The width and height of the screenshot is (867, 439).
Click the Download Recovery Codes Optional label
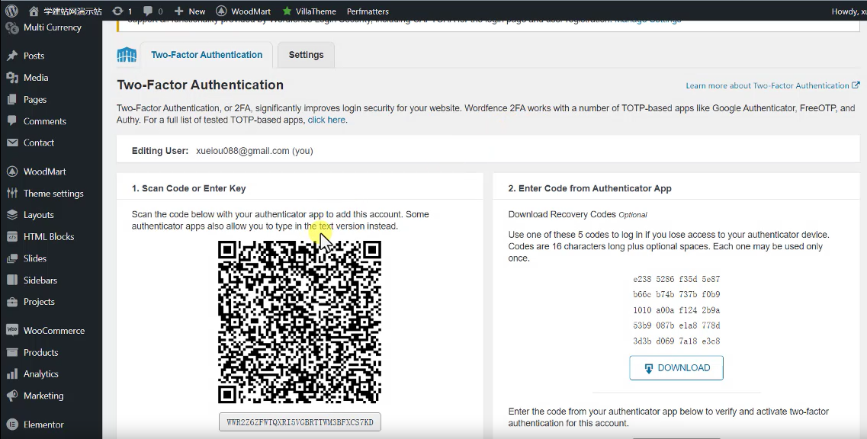tap(577, 214)
